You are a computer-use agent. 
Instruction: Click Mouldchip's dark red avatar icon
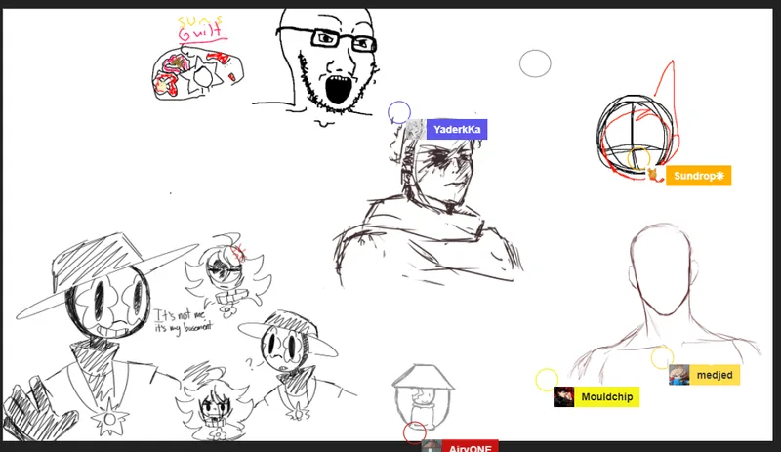(563, 397)
